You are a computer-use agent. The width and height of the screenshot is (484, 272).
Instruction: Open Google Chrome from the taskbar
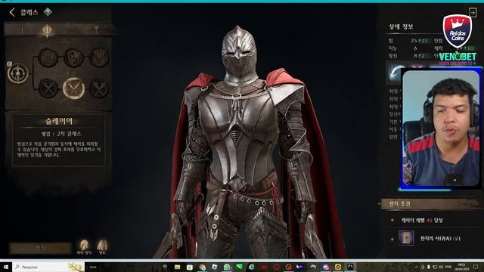pyautogui.click(x=202, y=267)
